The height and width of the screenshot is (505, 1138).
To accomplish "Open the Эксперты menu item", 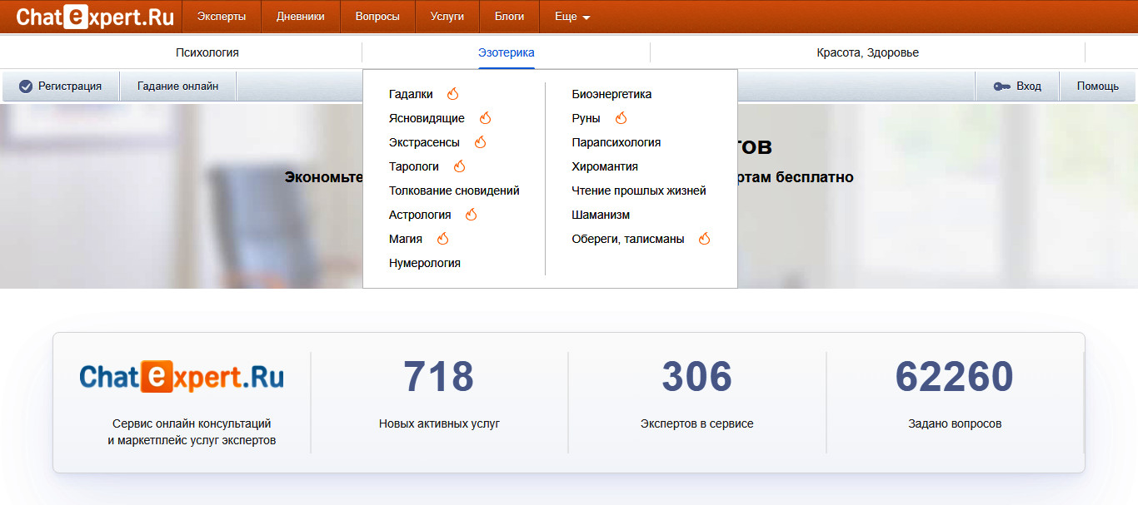I will tap(222, 17).
